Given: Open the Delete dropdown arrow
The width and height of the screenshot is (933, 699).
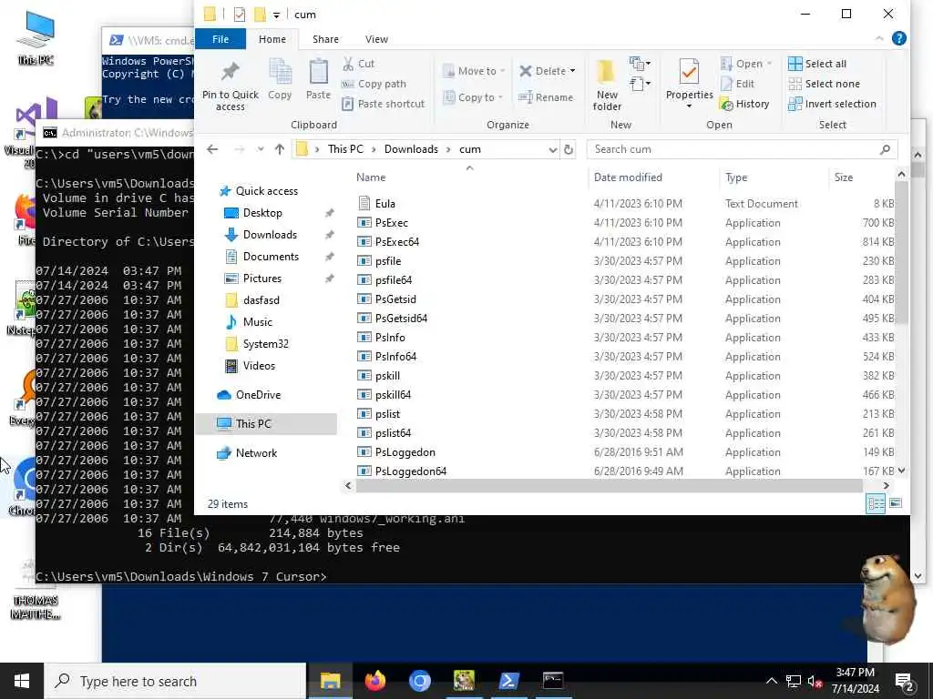Looking at the screenshot, I should click(573, 71).
